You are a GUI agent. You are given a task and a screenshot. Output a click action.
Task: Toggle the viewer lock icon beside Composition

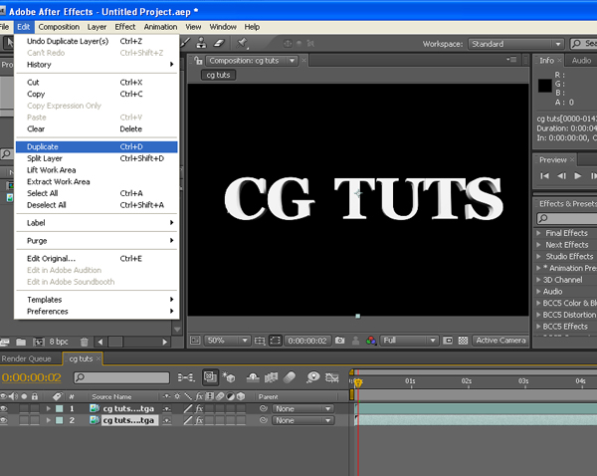coord(198,60)
